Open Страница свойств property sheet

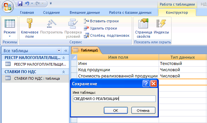(x=144, y=28)
